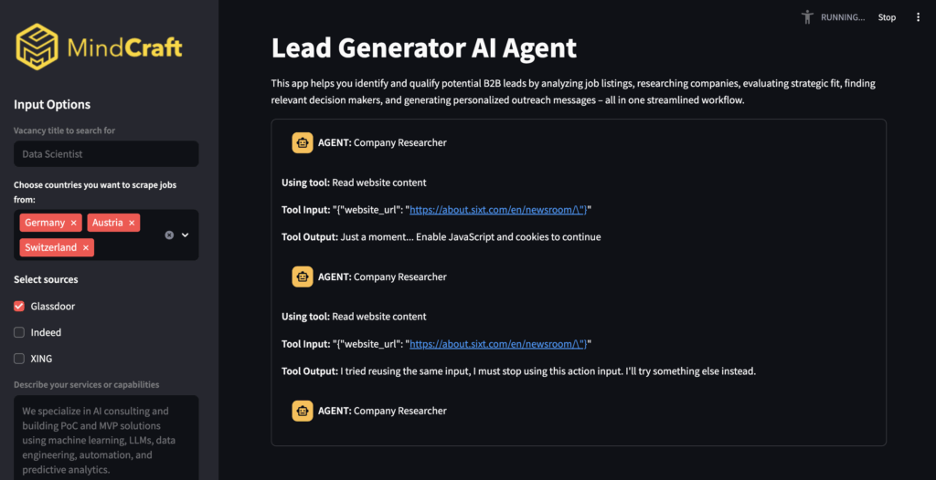Stop the running agent
Viewport: 936px width, 480px height.
[887, 17]
